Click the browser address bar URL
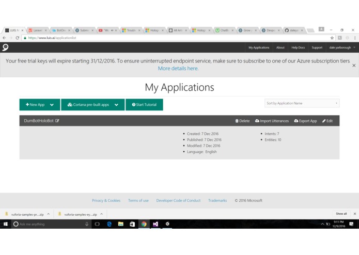359x255 pixels. (x=52, y=38)
